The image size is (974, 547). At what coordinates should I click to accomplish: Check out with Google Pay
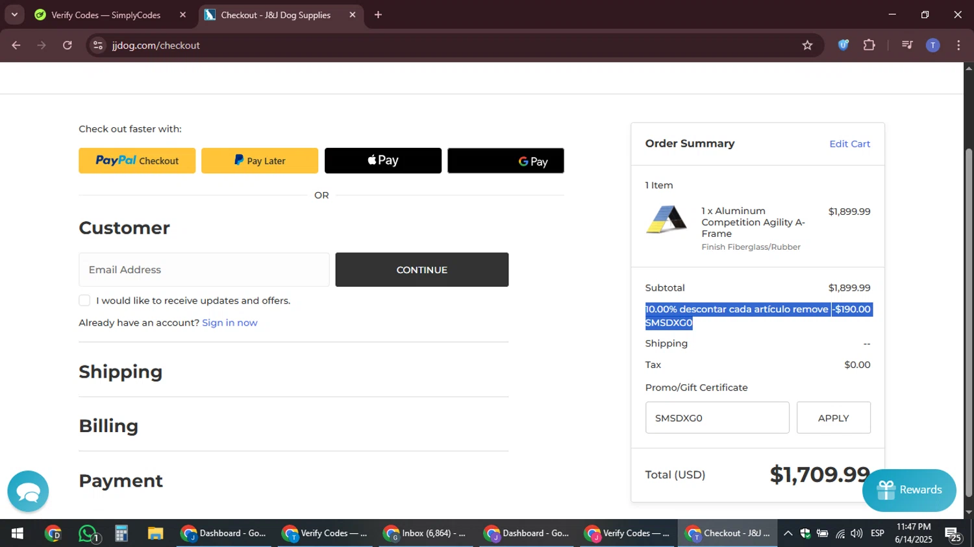(x=506, y=160)
